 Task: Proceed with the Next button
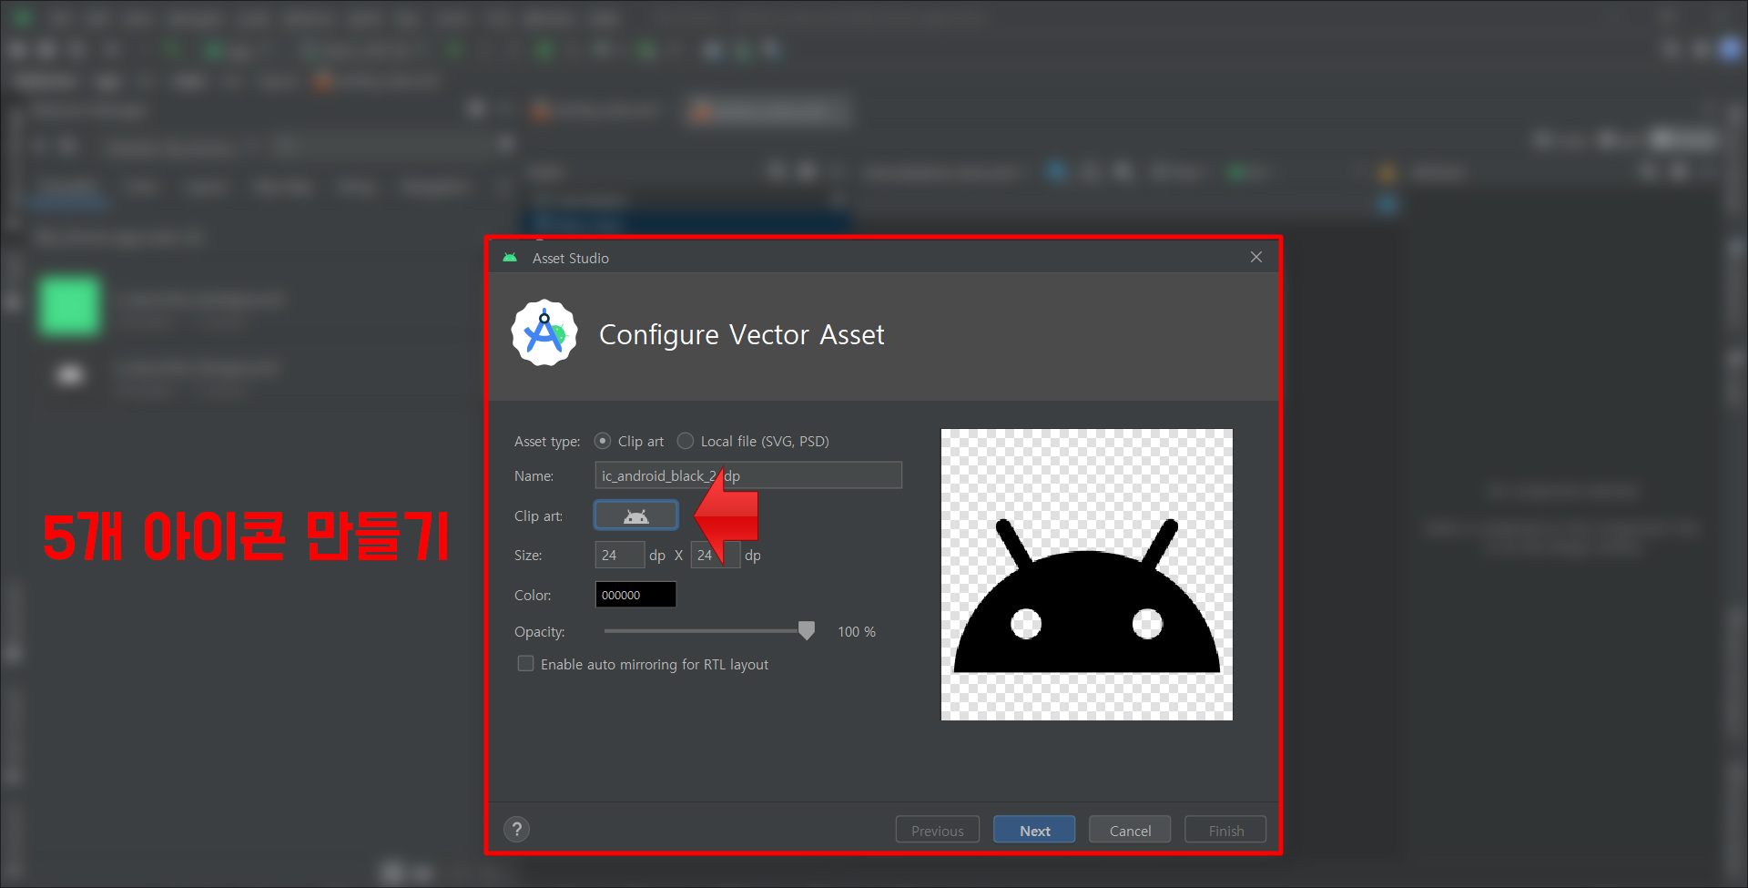point(1034,830)
